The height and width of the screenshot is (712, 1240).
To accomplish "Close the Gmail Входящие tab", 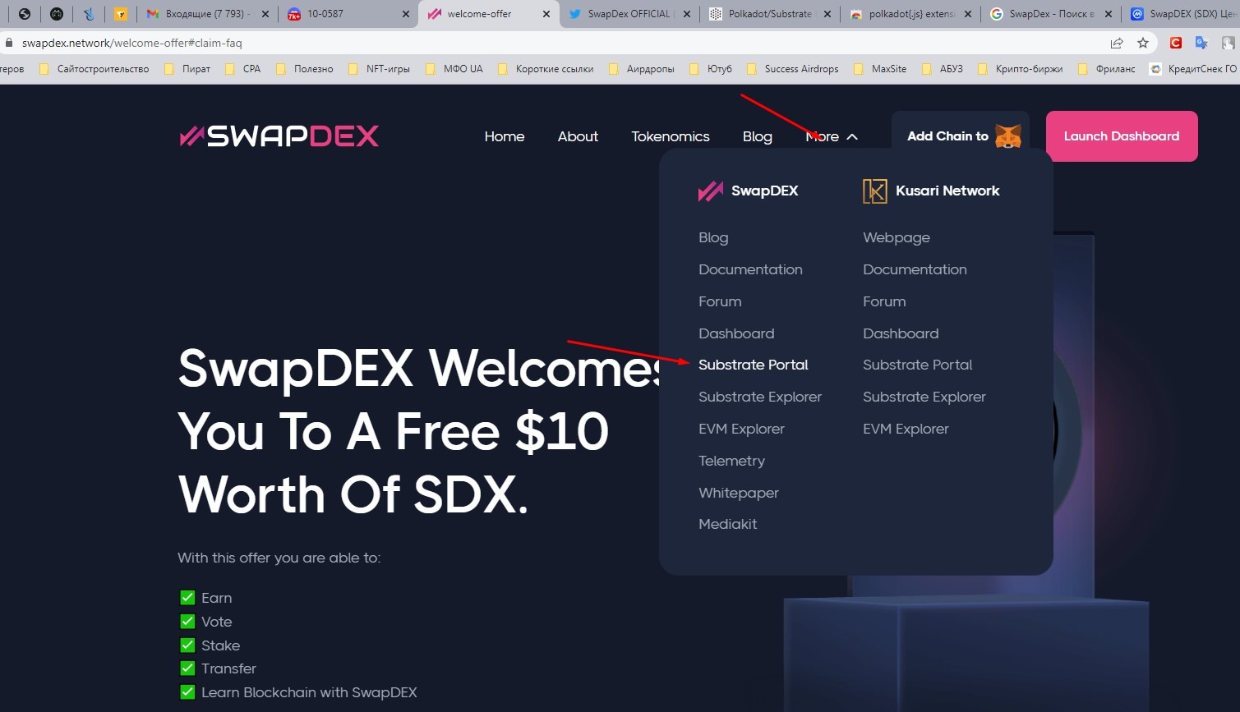I will tap(265, 14).
